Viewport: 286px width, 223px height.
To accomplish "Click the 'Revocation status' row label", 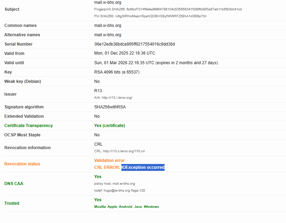I will coord(22,164).
